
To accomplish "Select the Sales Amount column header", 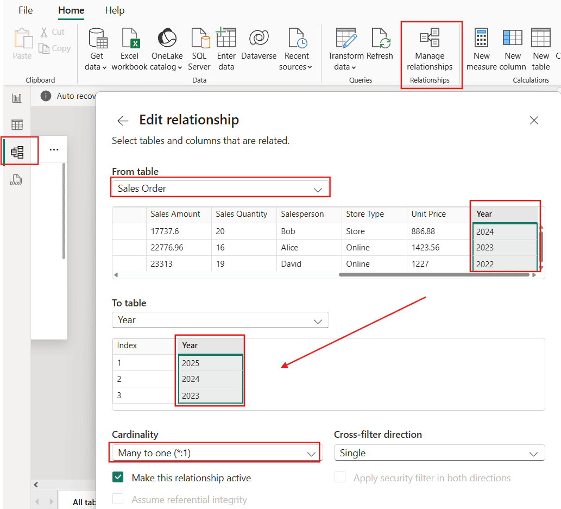I will [x=179, y=214].
